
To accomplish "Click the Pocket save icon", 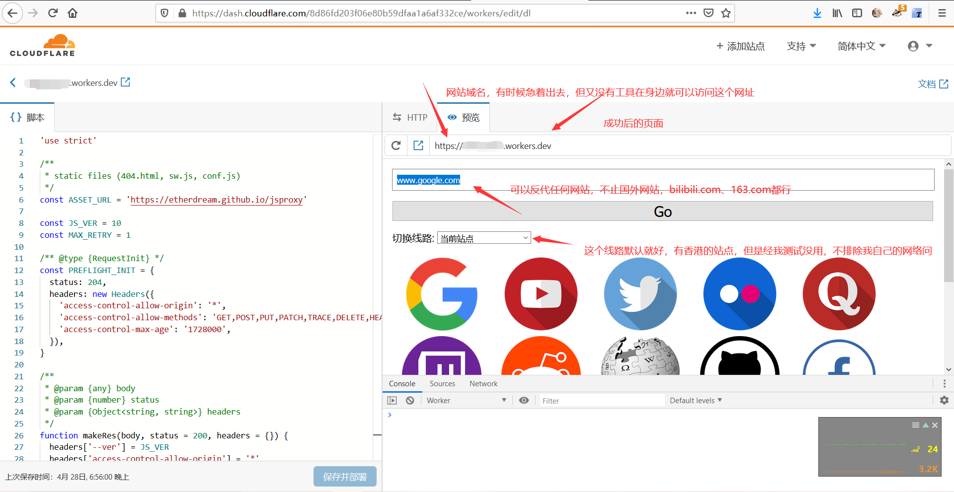I will click(709, 13).
